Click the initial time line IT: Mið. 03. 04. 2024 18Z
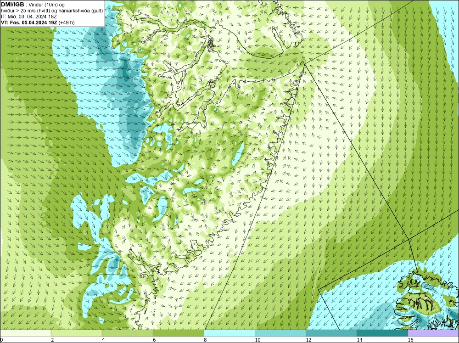The height and width of the screenshot is (343, 459). [28, 17]
